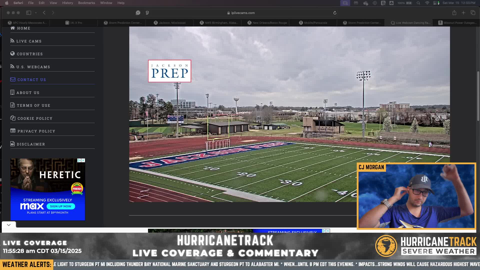The image size is (480, 270).
Task: Toggle the Safari sidebar icon
Action: (x=29, y=13)
